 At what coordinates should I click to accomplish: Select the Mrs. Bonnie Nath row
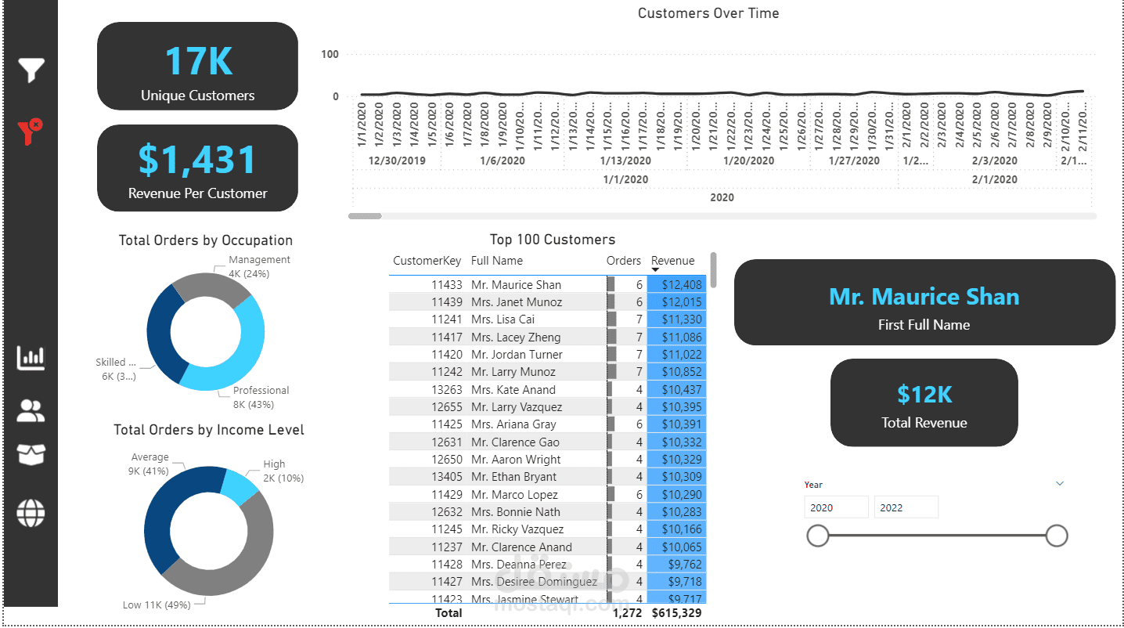[x=547, y=511]
